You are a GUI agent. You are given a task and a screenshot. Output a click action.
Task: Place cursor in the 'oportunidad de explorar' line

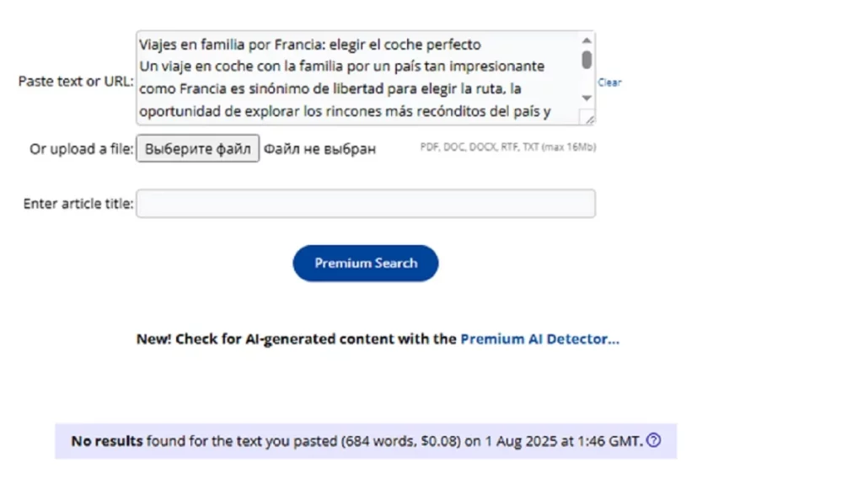coord(345,111)
